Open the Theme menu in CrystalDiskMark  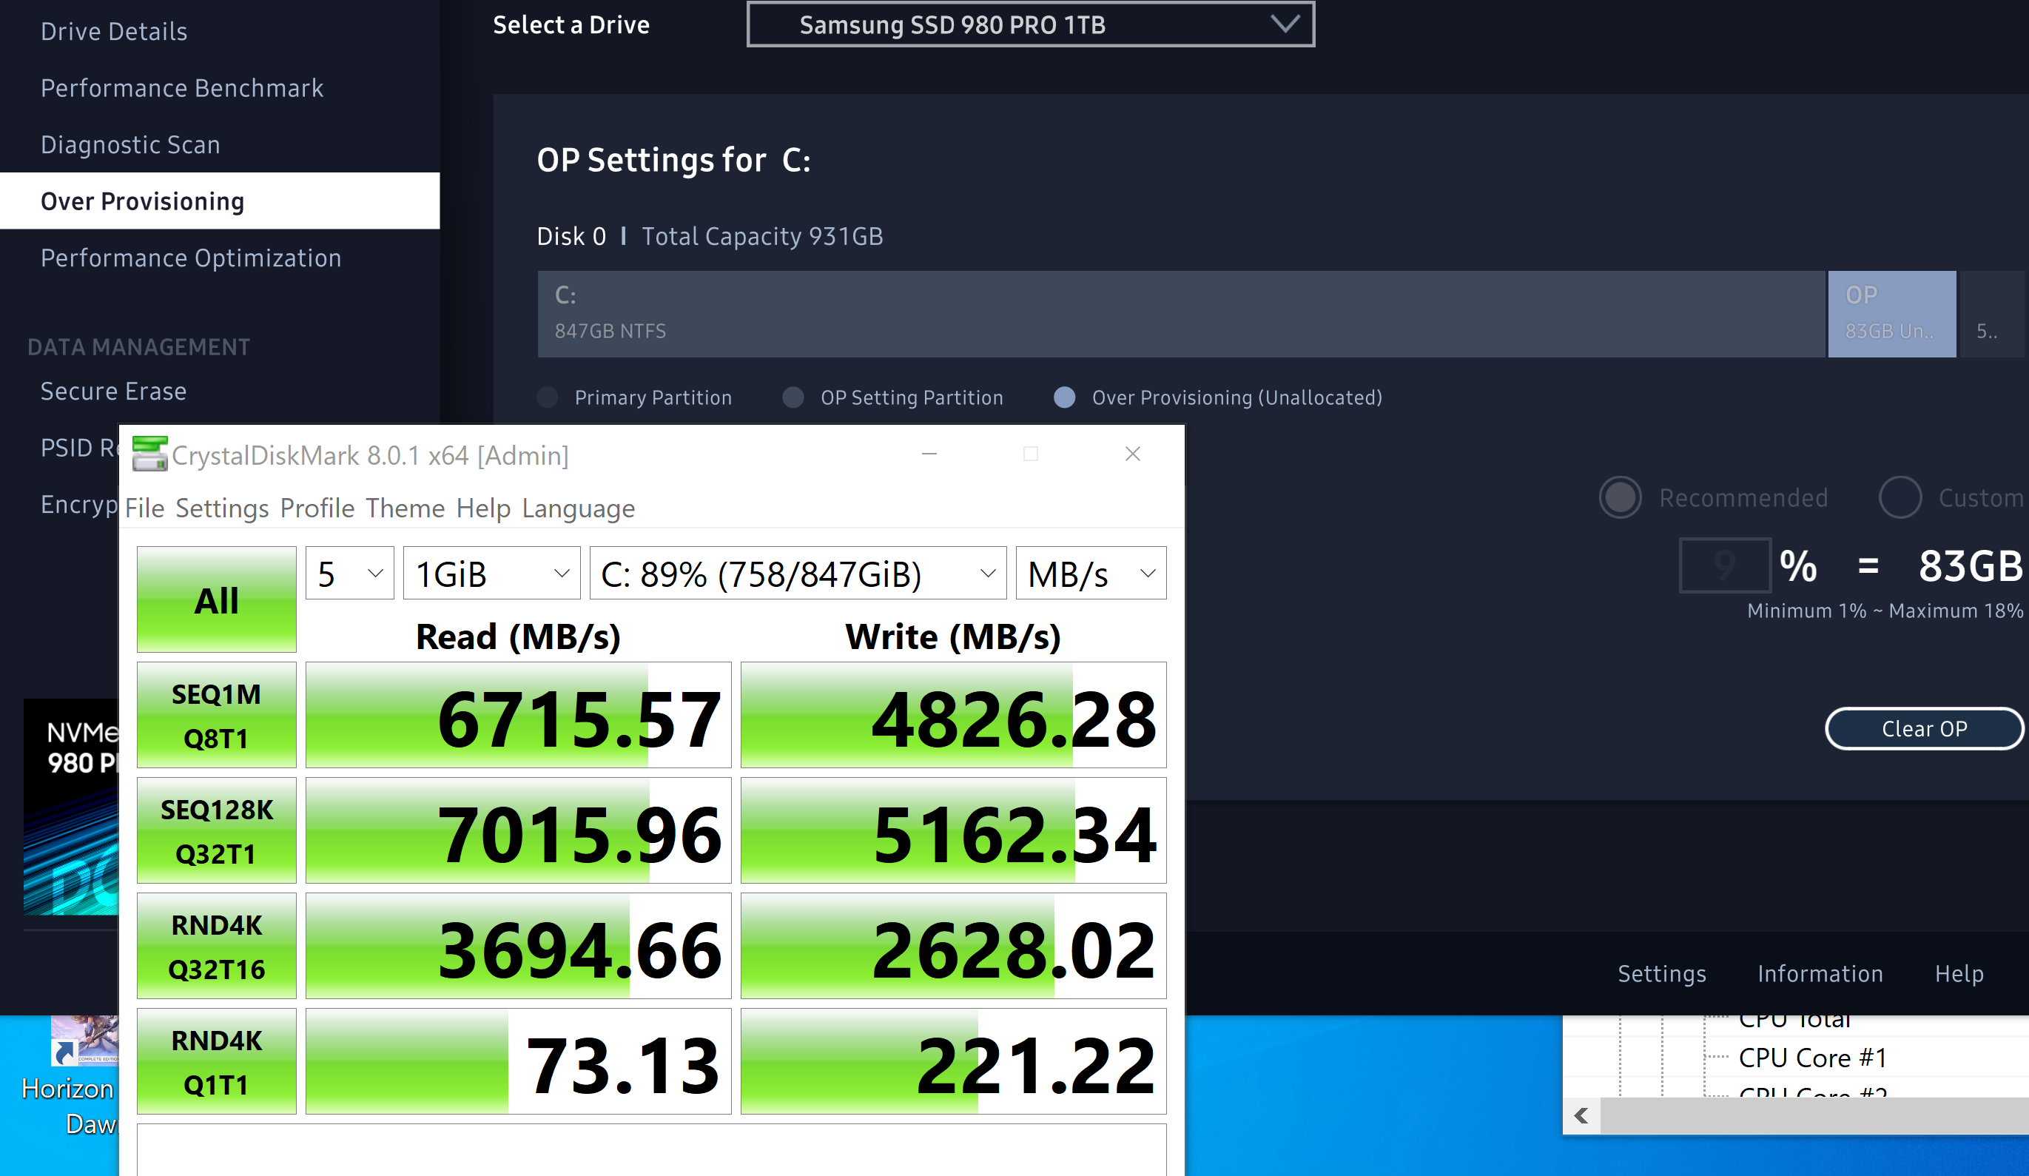405,508
